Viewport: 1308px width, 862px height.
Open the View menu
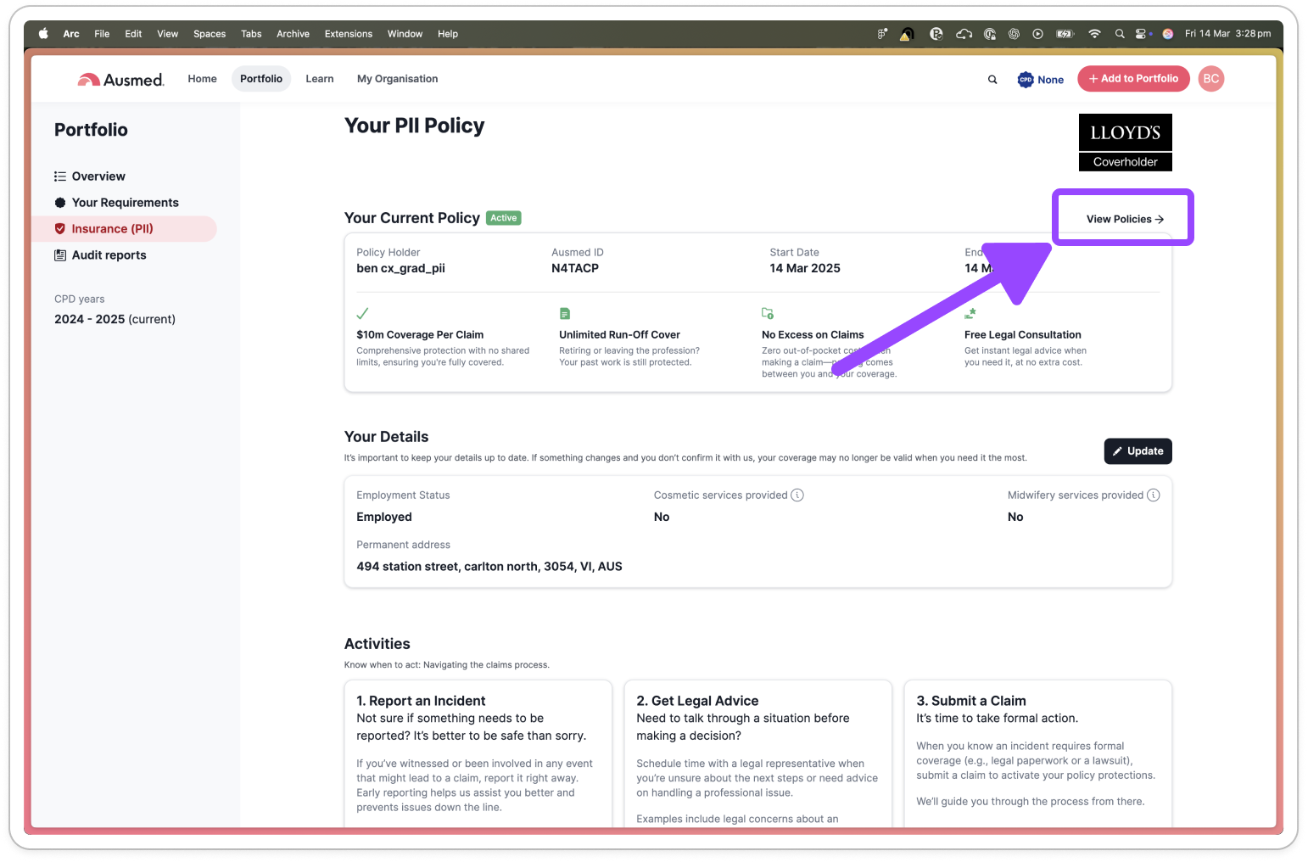point(168,34)
